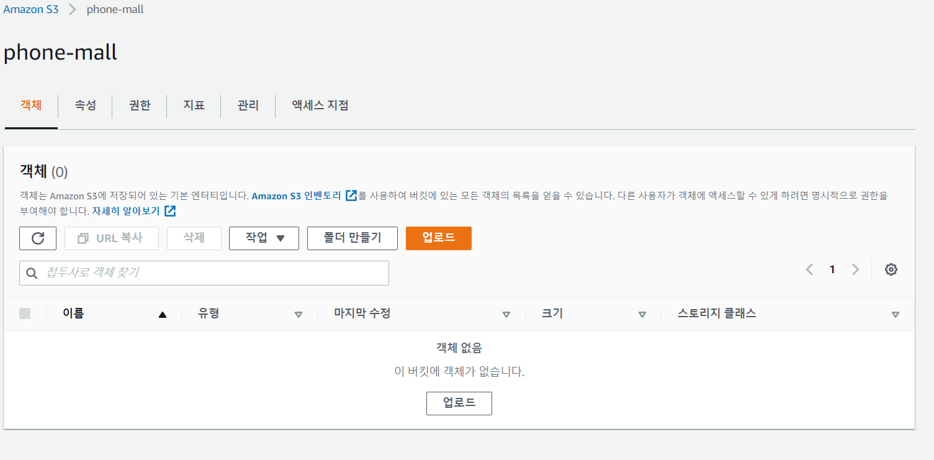Click the 객체 없음 message text

coord(459,348)
